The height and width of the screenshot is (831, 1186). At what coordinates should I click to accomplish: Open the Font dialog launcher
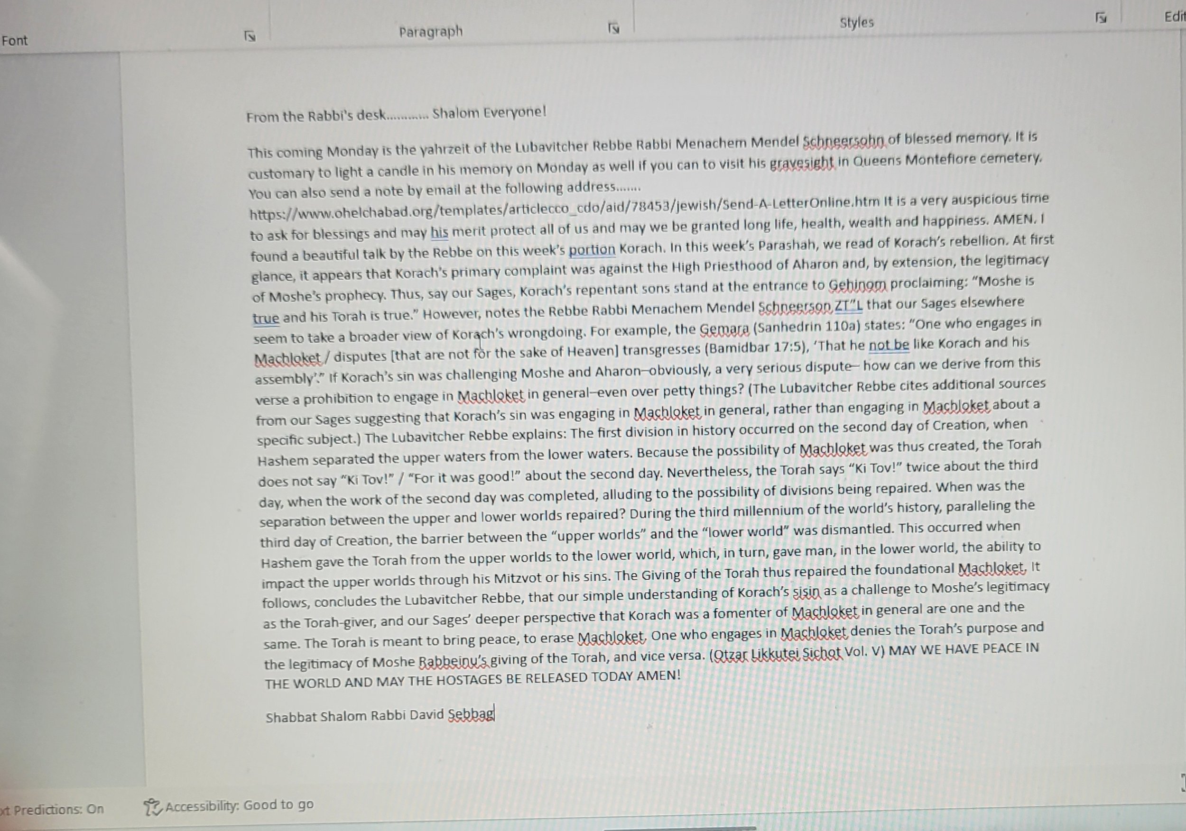[250, 36]
